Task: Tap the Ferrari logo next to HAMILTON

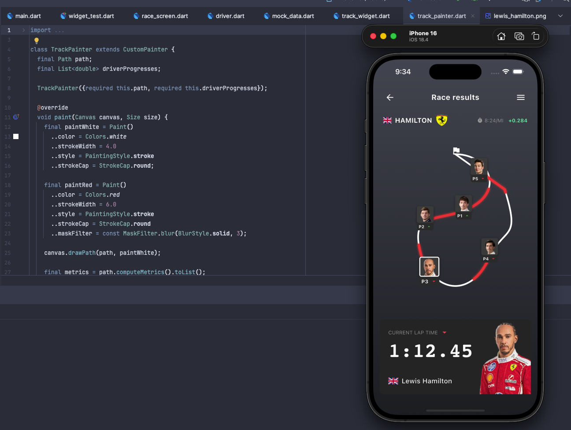Action: pos(441,120)
